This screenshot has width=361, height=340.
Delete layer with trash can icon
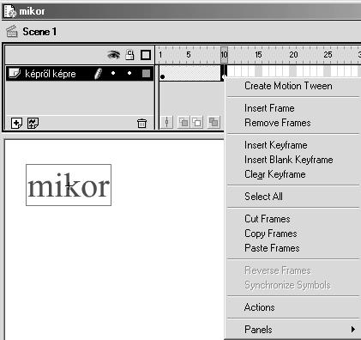point(141,124)
